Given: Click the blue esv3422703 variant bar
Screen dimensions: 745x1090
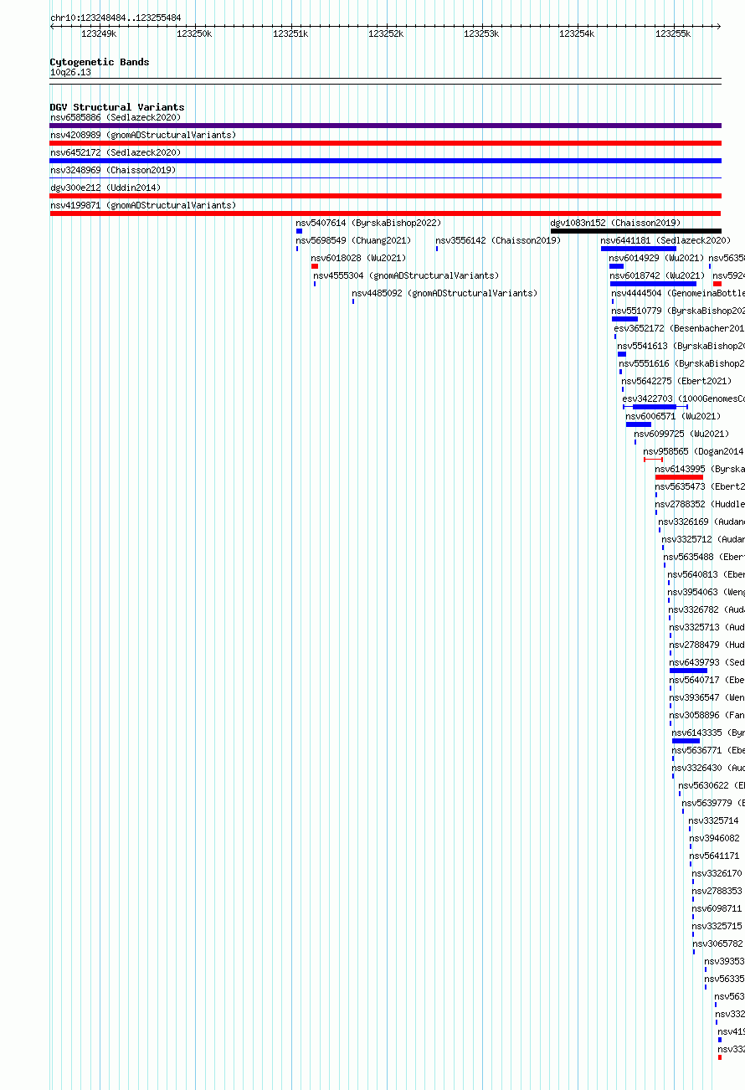Looking at the screenshot, I should (x=655, y=407).
